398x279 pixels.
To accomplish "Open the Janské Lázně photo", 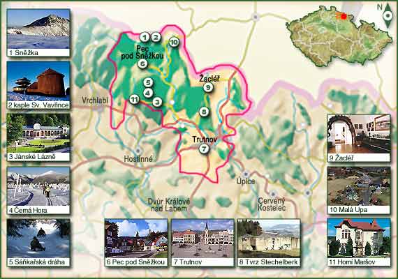I will click(38, 133).
